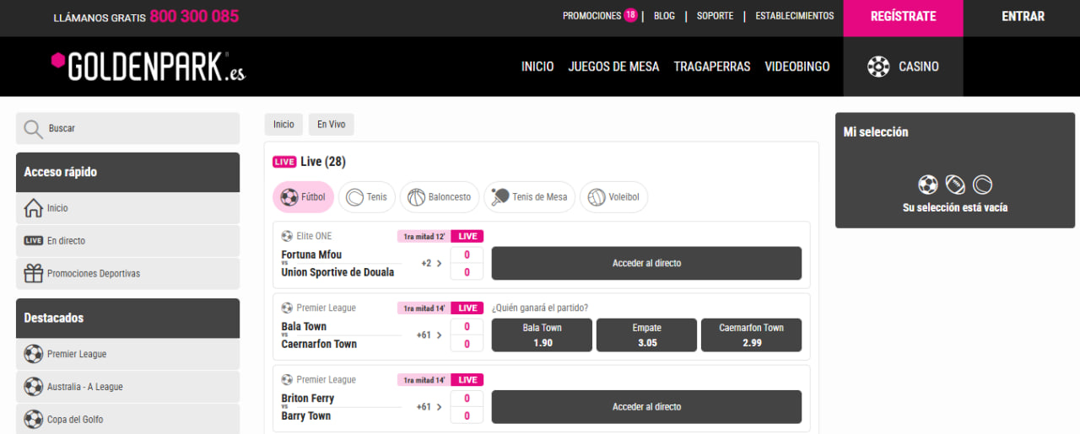Viewport: 1080px width, 434px height.
Task: Click the football icon in Briton Ferry match header
Action: tap(287, 379)
